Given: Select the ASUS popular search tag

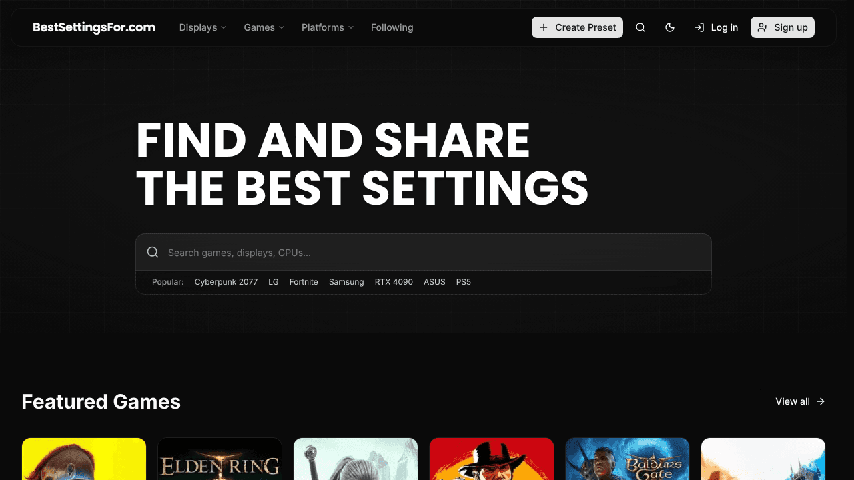Looking at the screenshot, I should click(x=434, y=282).
